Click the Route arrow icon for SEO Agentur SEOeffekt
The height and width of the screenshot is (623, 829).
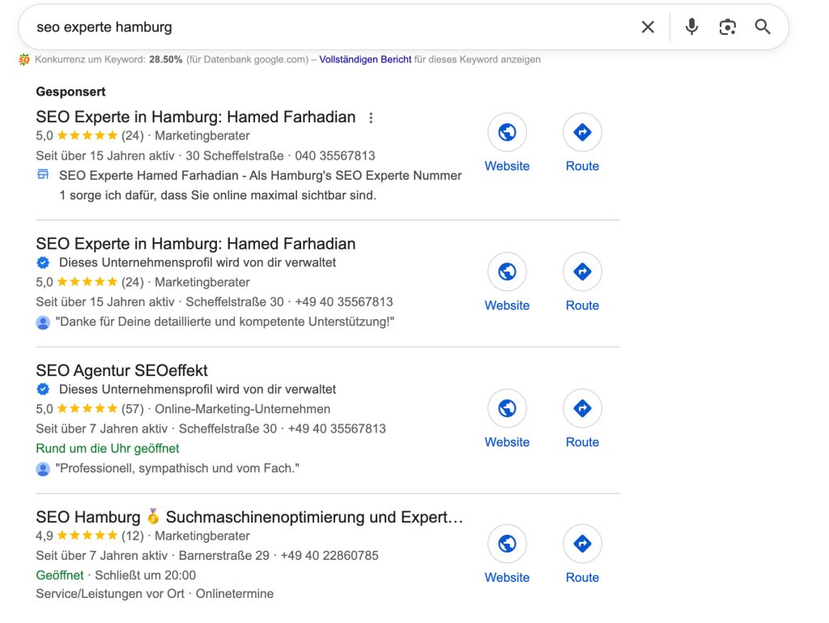(x=582, y=408)
